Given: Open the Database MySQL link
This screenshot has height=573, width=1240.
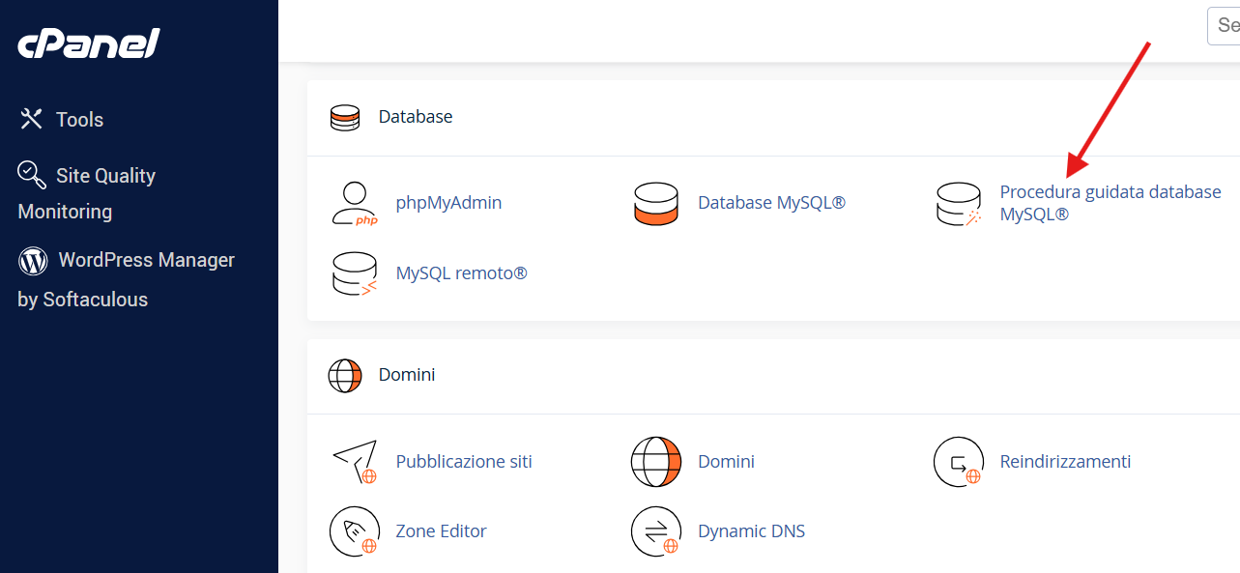Looking at the screenshot, I should (x=770, y=202).
